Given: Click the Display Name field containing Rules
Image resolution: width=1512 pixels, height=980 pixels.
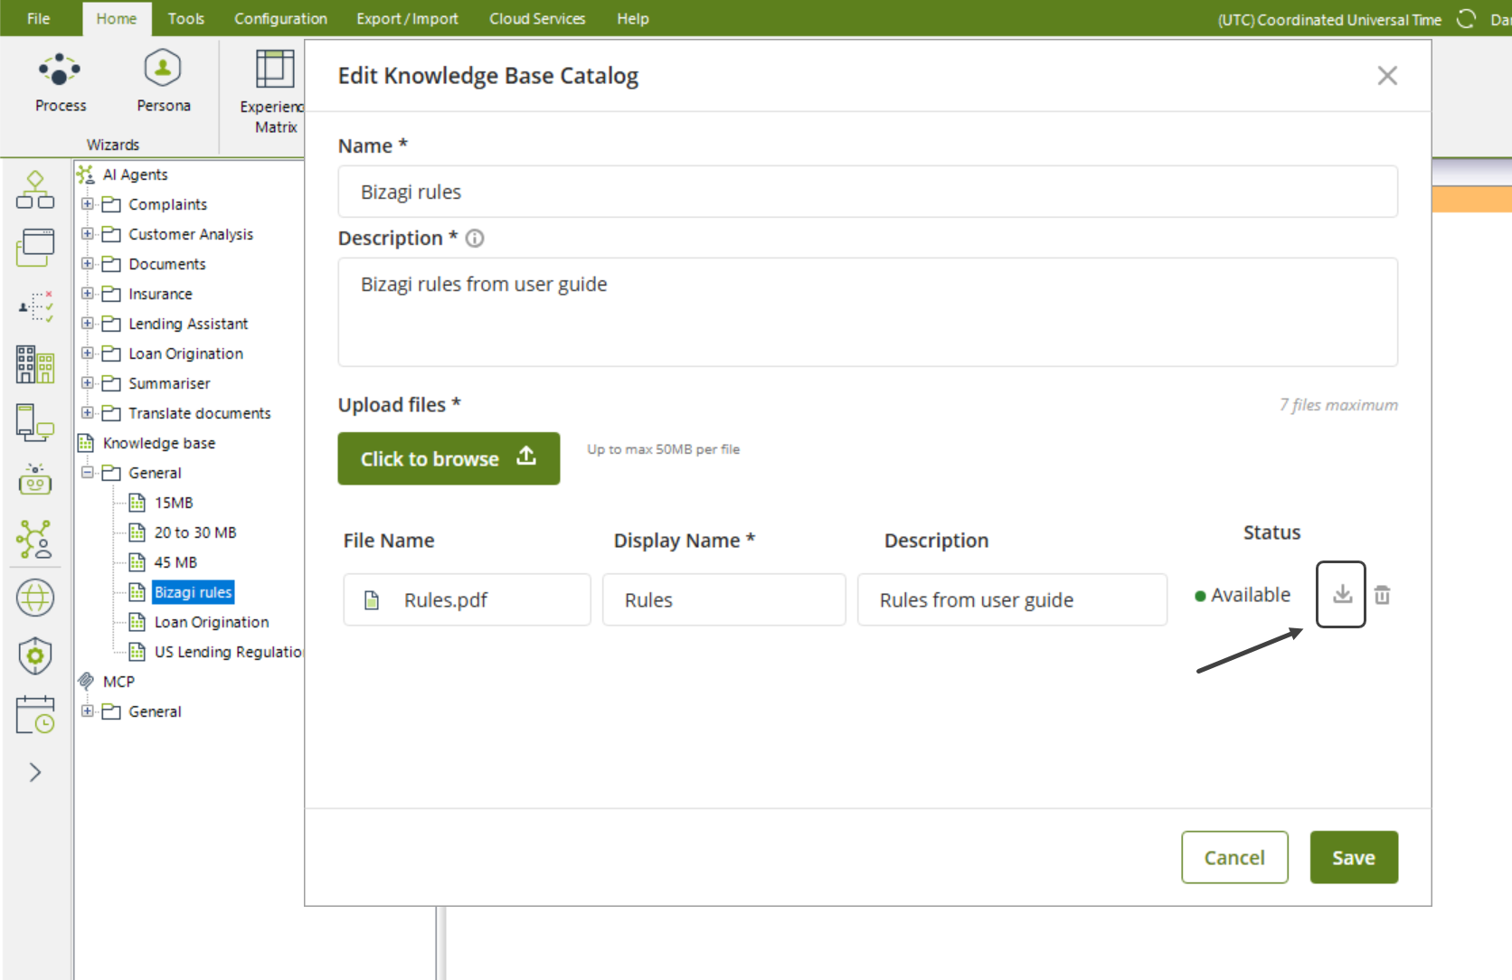Looking at the screenshot, I should 723,600.
